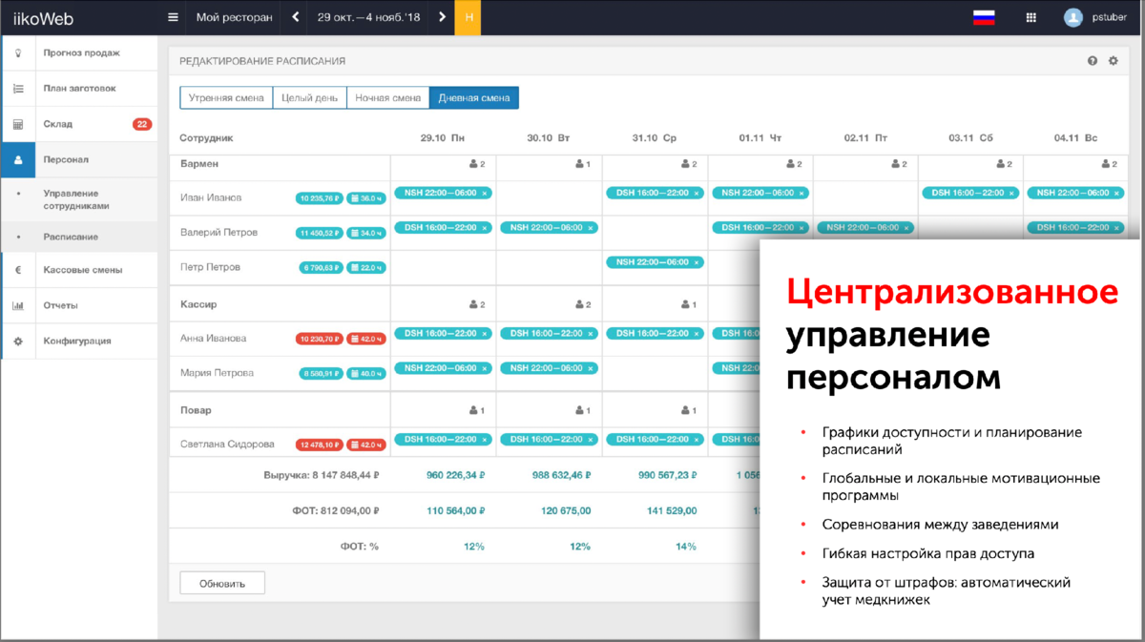Open help via the question mark icon
Viewport: 1145px width, 642px height.
1091,60
